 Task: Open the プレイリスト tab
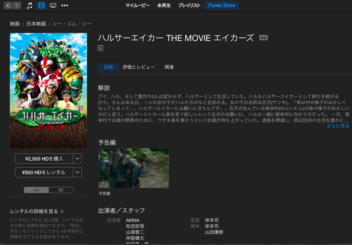pyautogui.click(x=189, y=5)
